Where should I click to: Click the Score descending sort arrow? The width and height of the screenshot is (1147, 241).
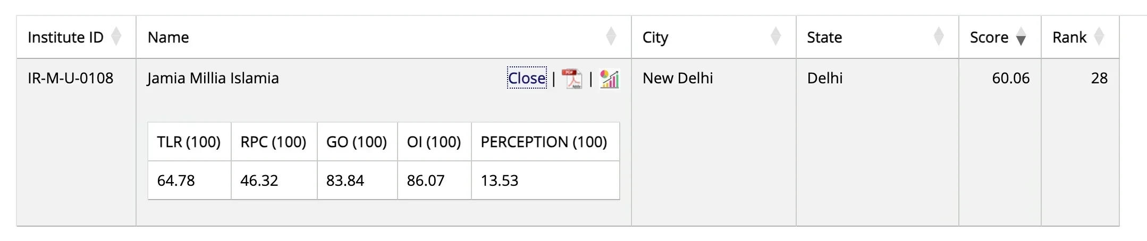tap(1021, 38)
